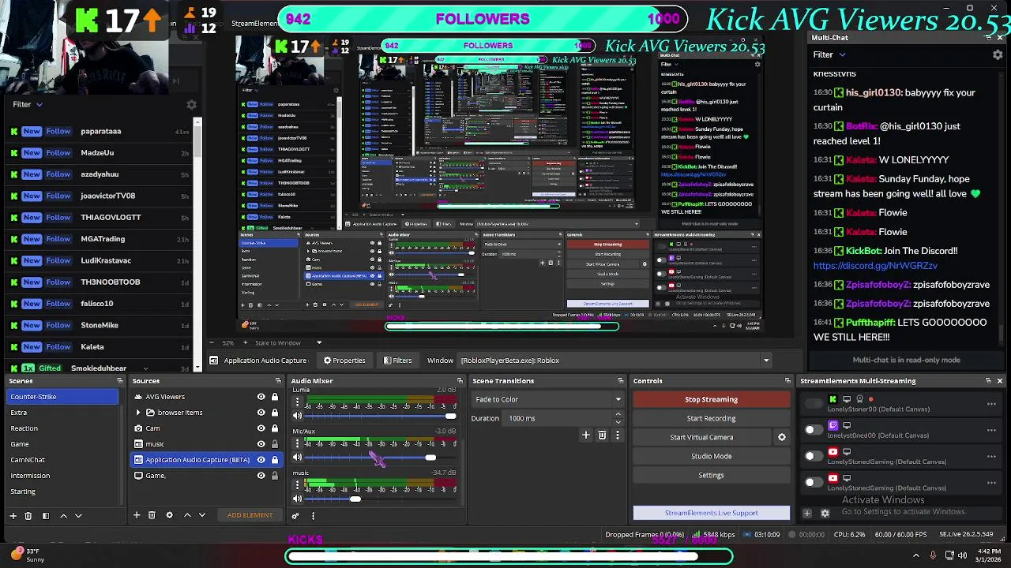Open Properties of selected source
Viewport: 1011px width, 568px height.
pos(344,361)
